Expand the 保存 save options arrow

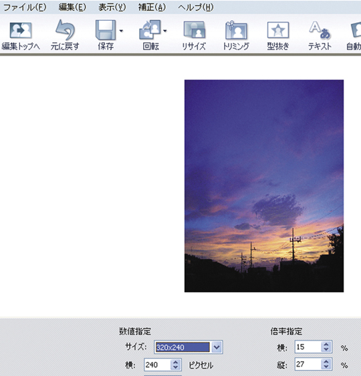coord(121,31)
